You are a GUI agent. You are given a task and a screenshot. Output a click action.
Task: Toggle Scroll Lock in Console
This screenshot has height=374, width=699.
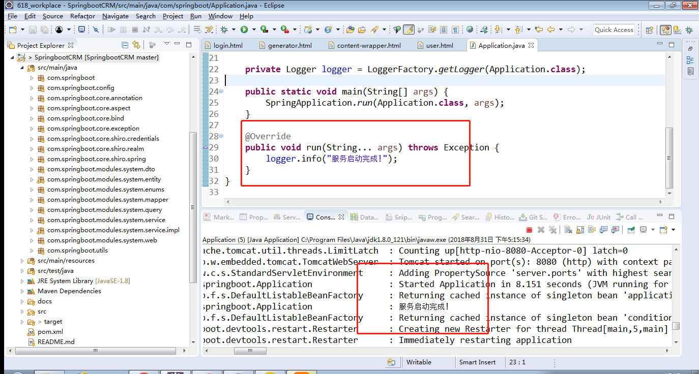[x=580, y=230]
